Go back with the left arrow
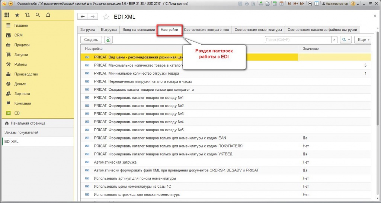Viewport: 381px width, 203px height. [83, 16]
